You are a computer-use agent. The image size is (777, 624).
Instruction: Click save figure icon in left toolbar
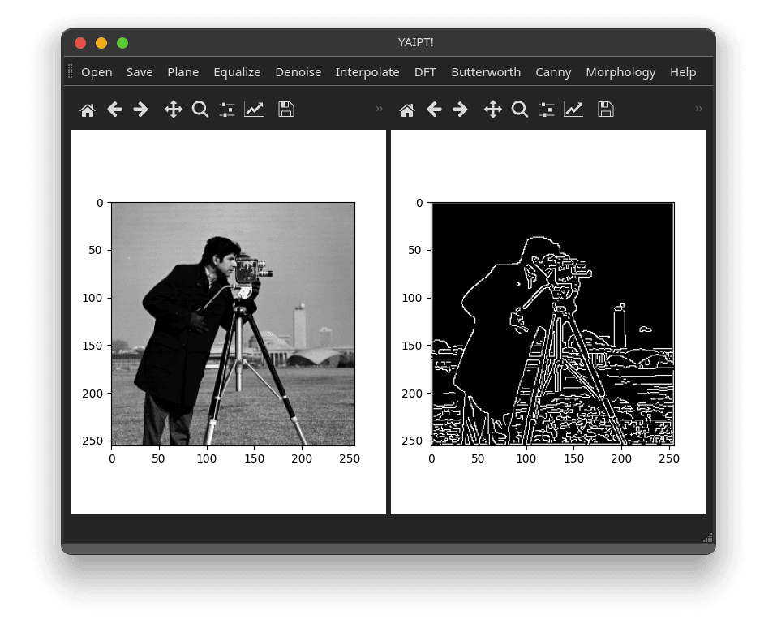pyautogui.click(x=286, y=110)
